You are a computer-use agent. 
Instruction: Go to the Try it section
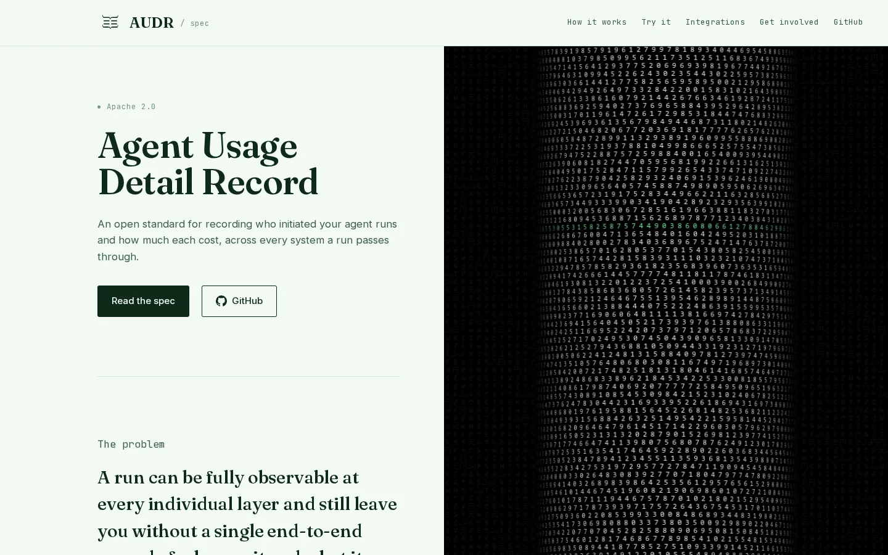click(x=656, y=22)
